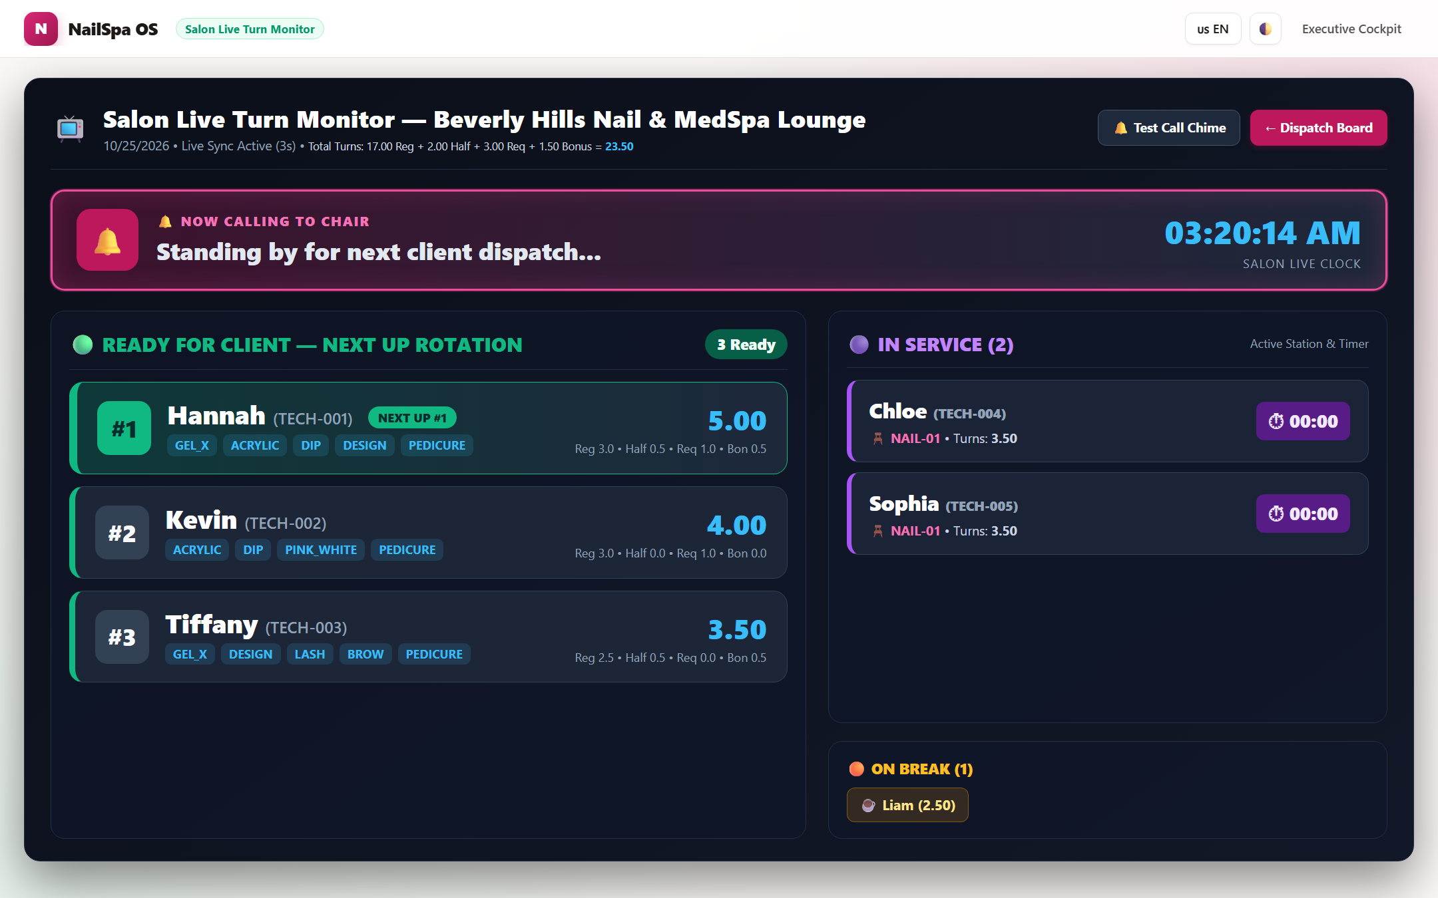Viewport: 1438px width, 898px height.
Task: Click the orange On Break status dot
Action: click(857, 769)
